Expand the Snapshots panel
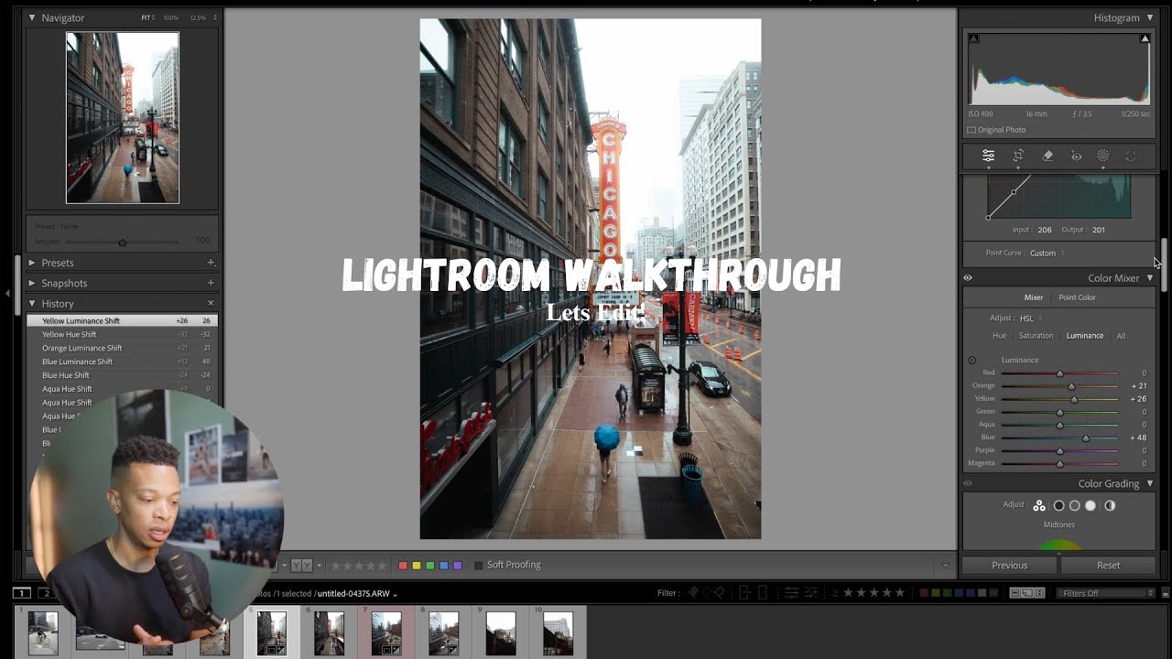Image resolution: width=1172 pixels, height=659 pixels. (32, 283)
